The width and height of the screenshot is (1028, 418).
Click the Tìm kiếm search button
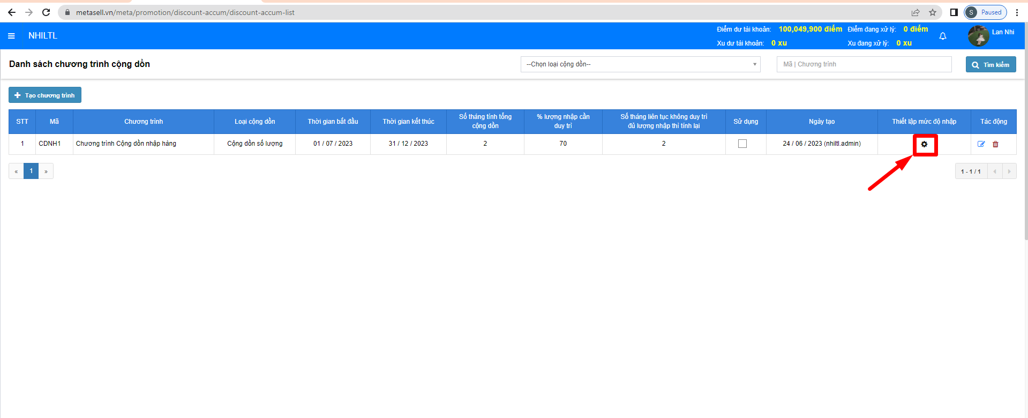(x=991, y=64)
